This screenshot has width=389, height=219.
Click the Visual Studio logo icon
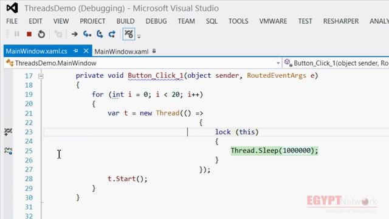pos(12,8)
